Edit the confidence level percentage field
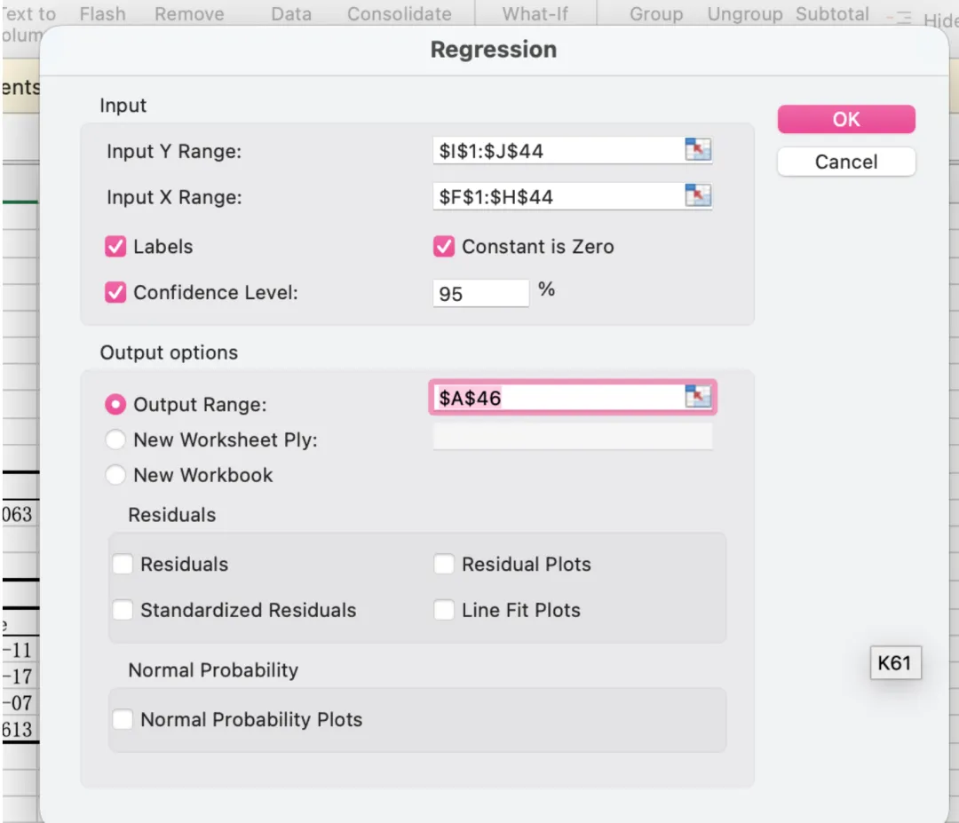The image size is (959, 823). [x=479, y=294]
